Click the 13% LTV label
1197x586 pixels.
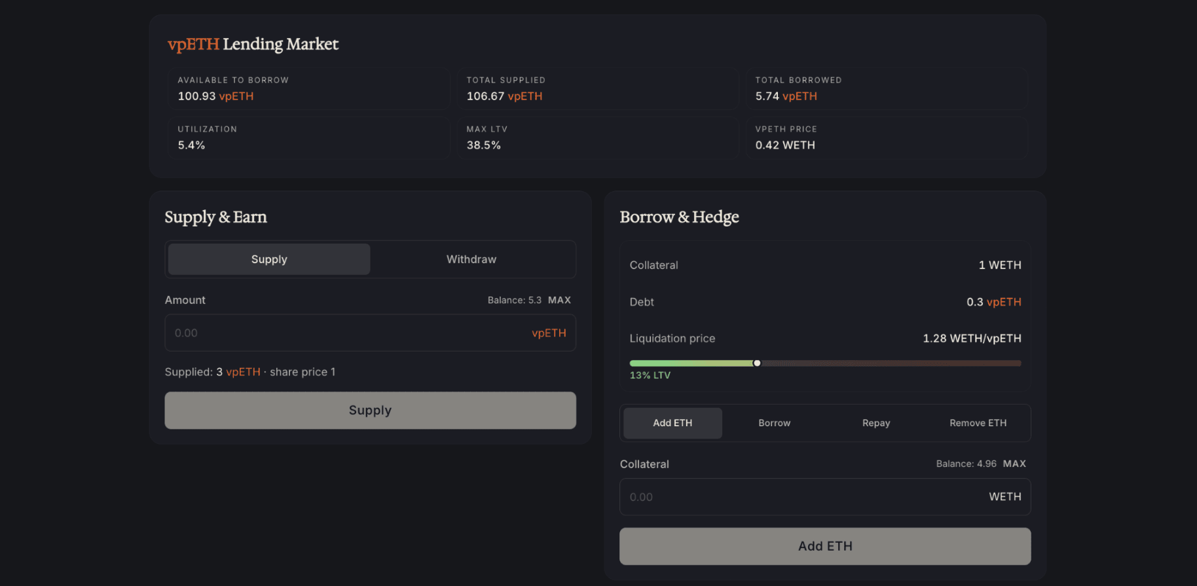650,375
